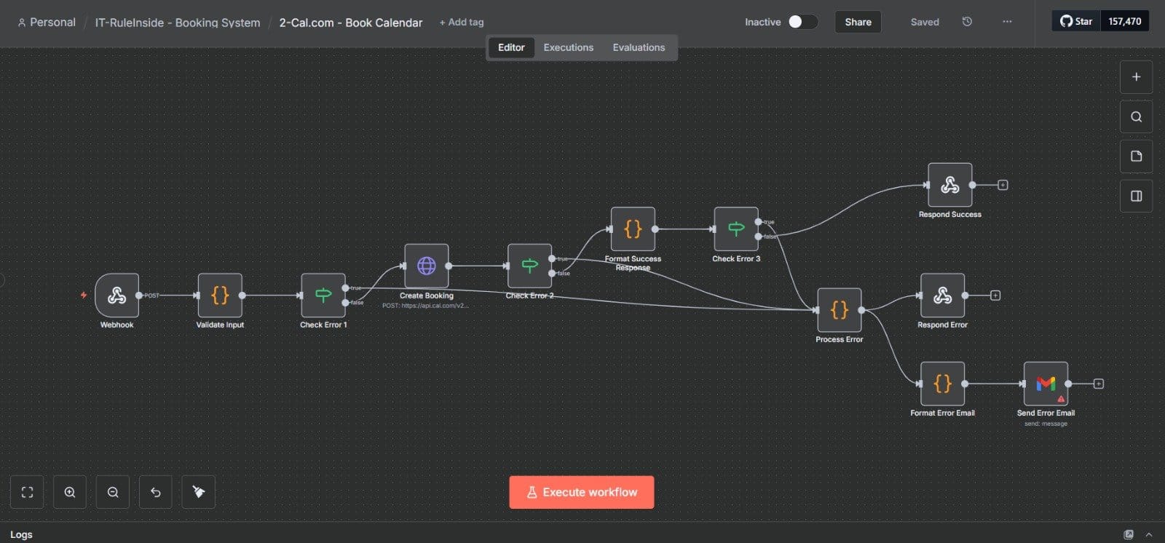Fit workflow to view
Screen dimensions: 1165x543
tap(27, 492)
